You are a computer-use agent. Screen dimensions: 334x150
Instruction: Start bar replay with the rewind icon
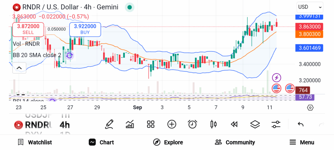tap(234, 124)
